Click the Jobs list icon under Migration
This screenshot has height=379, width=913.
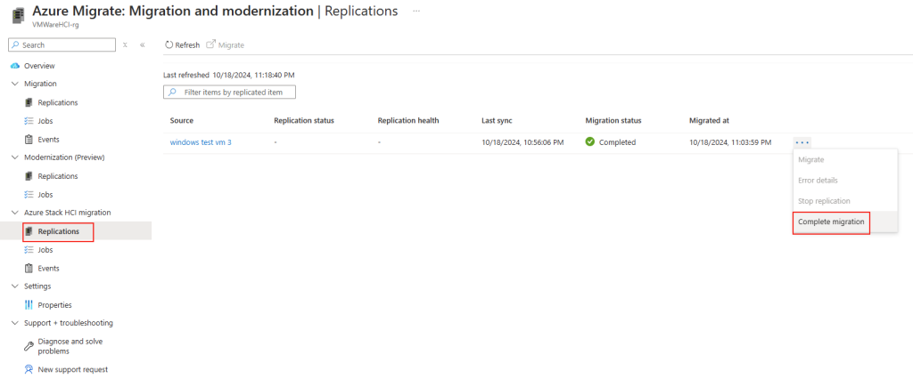point(29,121)
